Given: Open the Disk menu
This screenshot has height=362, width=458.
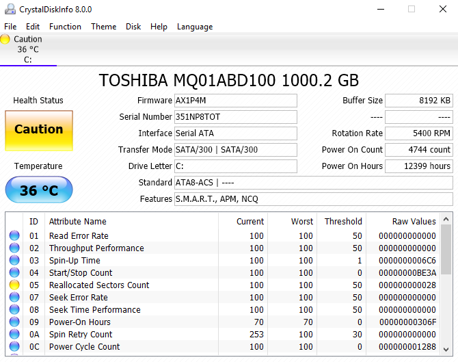Looking at the screenshot, I should [133, 27].
